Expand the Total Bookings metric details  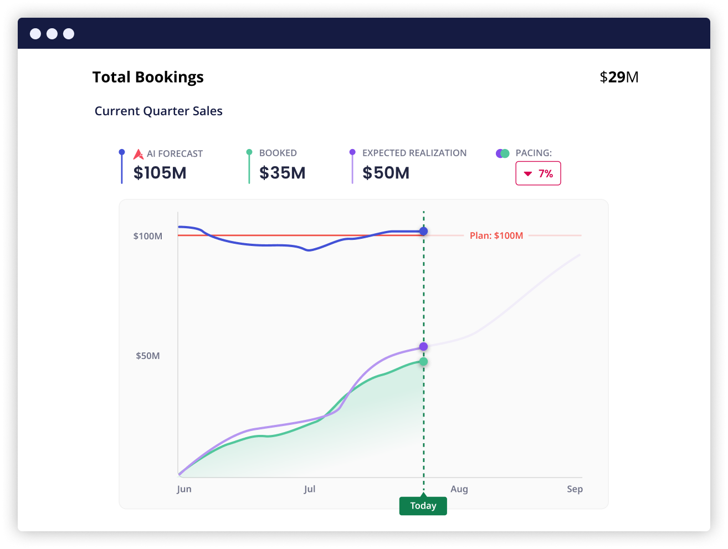pyautogui.click(x=148, y=77)
